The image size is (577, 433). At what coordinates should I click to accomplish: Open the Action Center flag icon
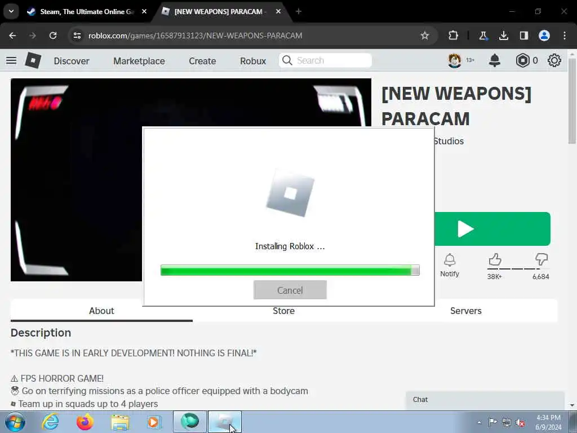492,422
